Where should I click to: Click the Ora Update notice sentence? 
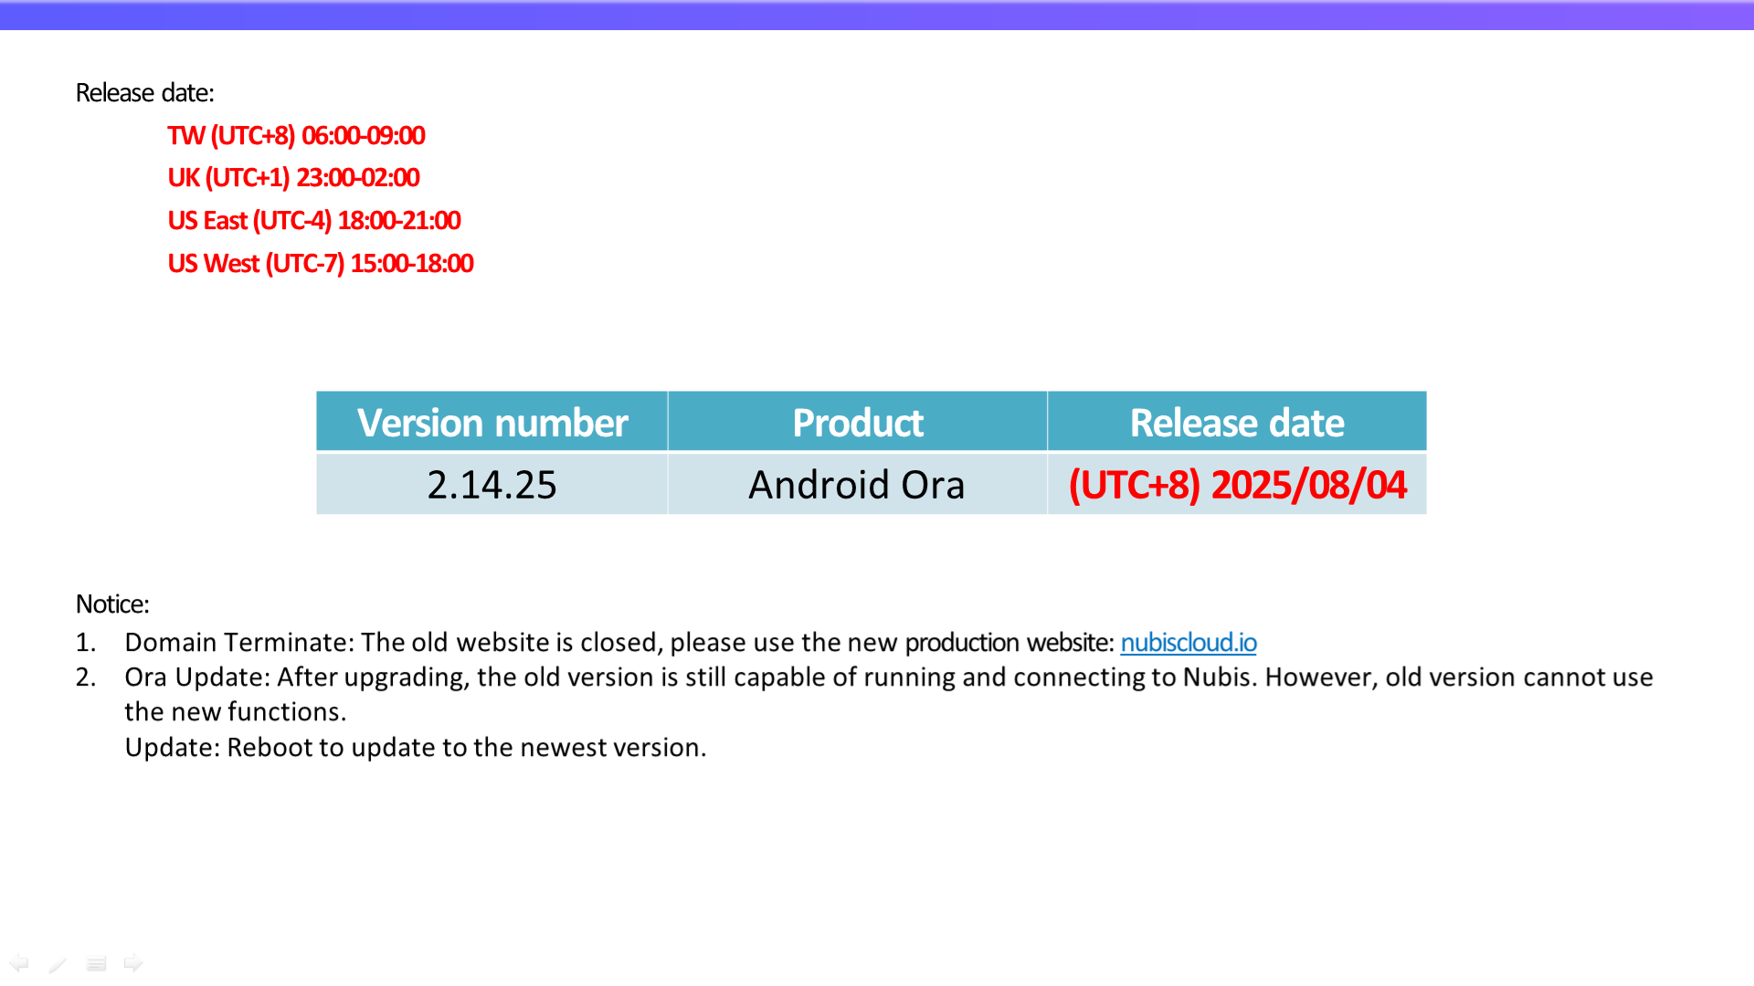click(888, 677)
